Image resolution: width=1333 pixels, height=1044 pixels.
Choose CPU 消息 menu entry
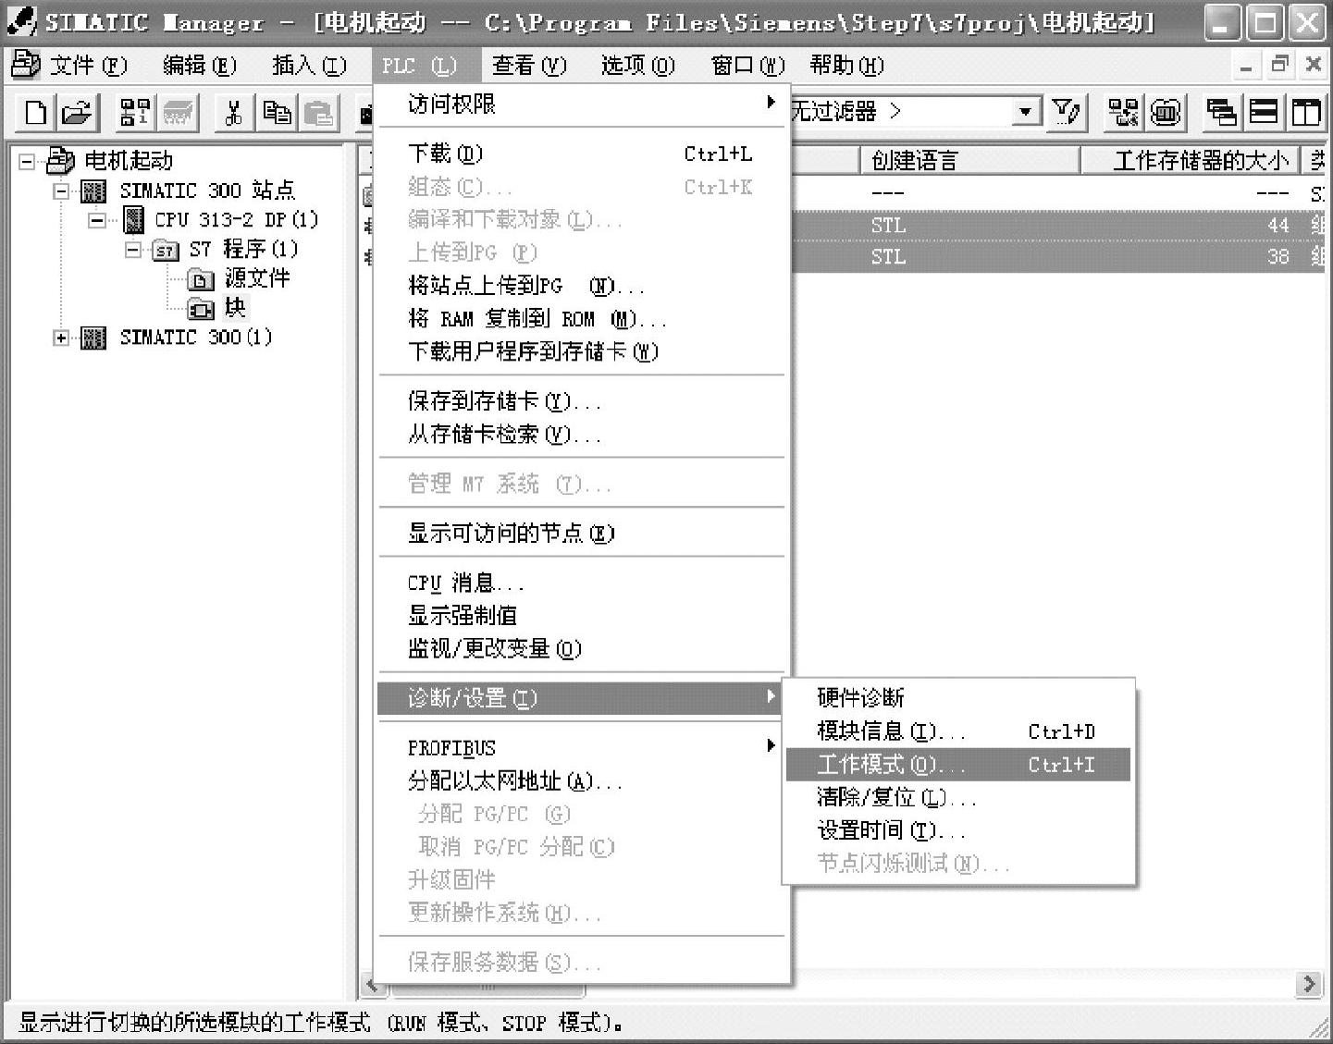point(581,583)
